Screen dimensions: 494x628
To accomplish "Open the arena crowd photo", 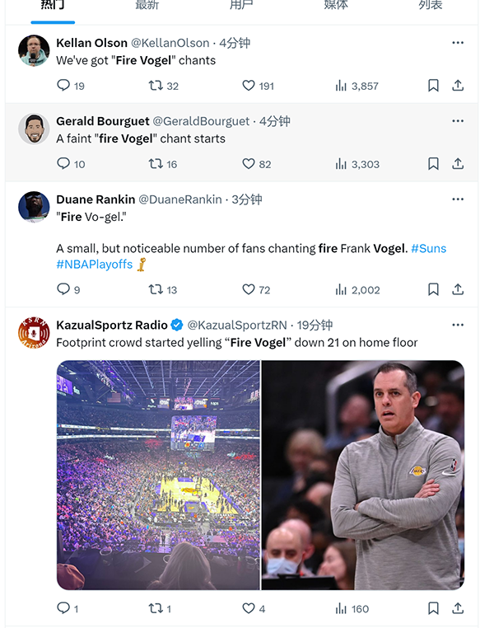I will (x=158, y=475).
